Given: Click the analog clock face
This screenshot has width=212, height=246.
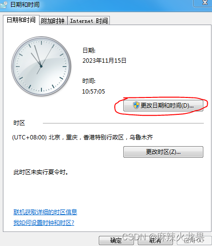Looking at the screenshot, I should click(41, 66).
